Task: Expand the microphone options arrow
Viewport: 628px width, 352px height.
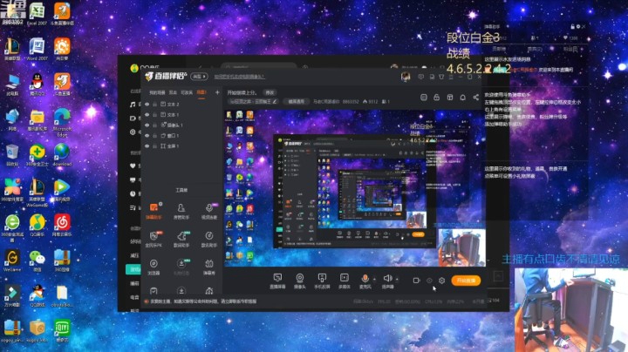Action: [x=374, y=279]
